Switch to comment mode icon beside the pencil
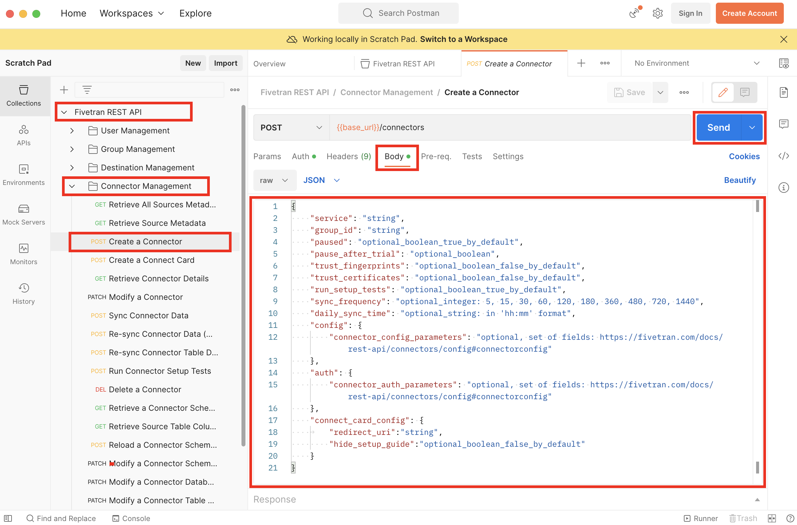Screen dimensions: 797x525 click(745, 92)
